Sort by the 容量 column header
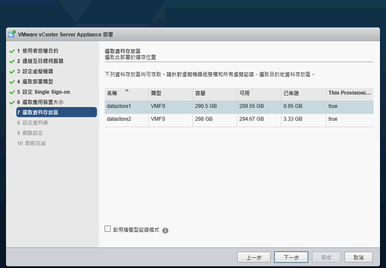 pos(215,94)
